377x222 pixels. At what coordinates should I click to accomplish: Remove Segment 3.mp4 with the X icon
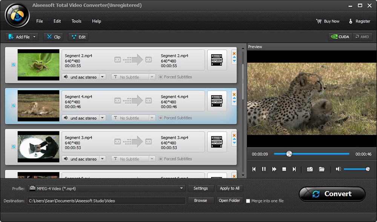(x=234, y=135)
